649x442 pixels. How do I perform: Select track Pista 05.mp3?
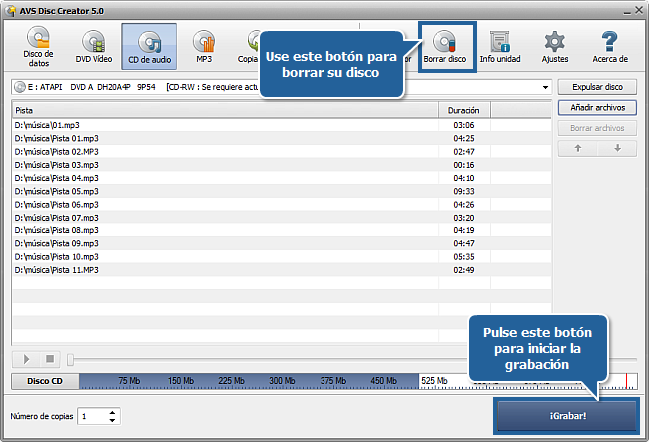pos(282,191)
